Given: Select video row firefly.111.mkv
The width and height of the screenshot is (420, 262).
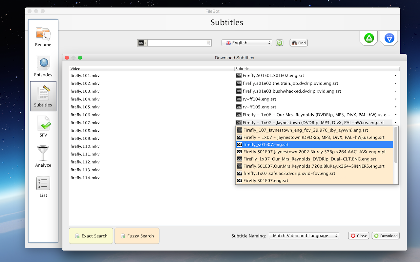Looking at the screenshot, I should (85, 154).
